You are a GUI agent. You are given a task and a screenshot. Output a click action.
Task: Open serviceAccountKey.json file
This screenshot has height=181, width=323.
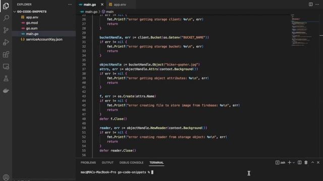[44, 39]
